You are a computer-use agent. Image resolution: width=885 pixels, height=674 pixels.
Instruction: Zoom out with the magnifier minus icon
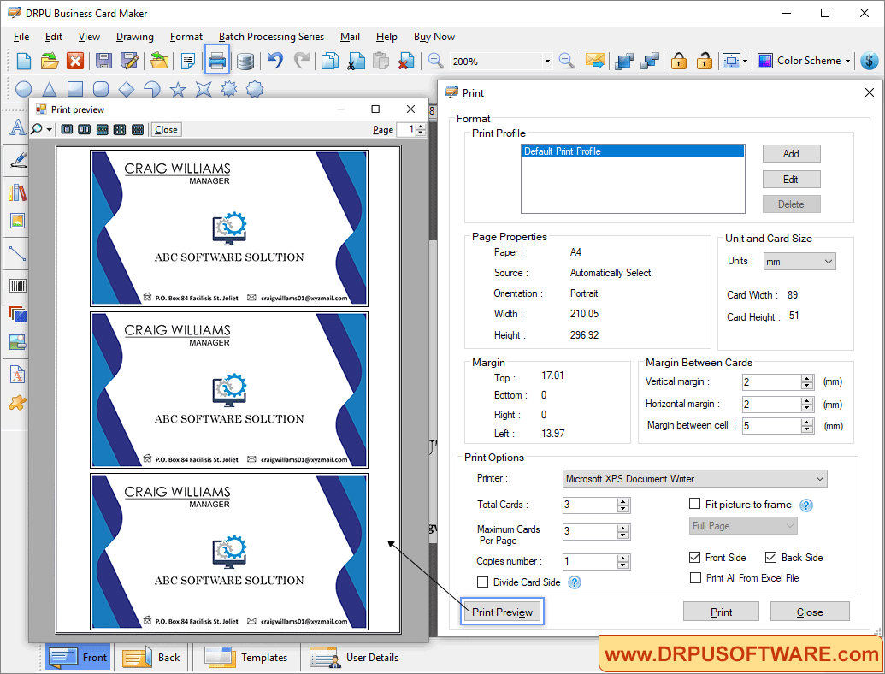[566, 61]
